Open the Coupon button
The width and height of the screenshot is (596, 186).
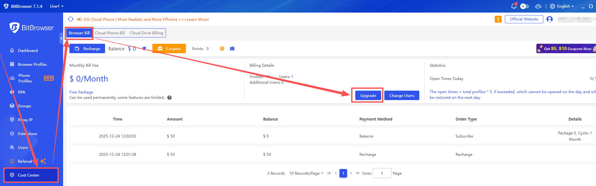coord(169,49)
